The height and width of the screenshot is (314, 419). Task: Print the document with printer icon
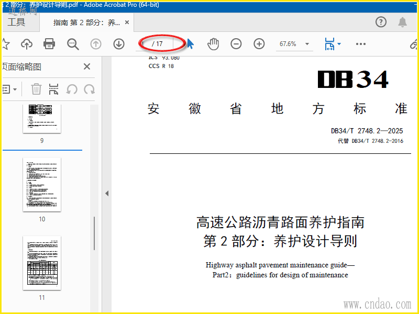click(x=50, y=44)
